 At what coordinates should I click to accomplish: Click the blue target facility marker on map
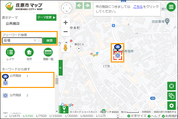118,56
